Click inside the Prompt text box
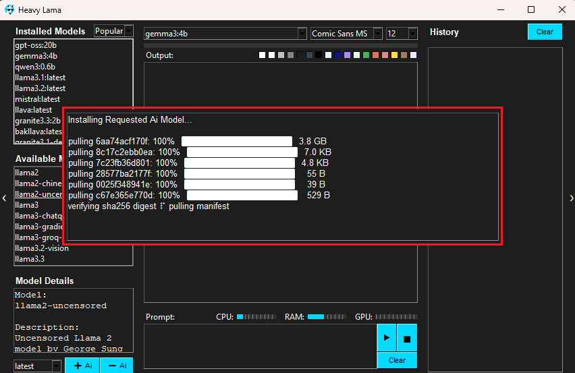 [x=261, y=346]
